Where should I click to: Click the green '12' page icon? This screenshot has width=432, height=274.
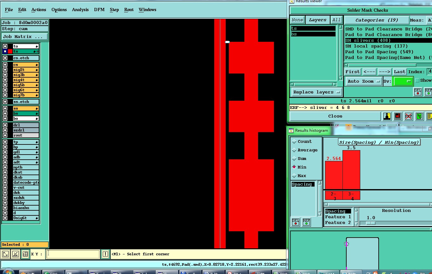[419, 116]
